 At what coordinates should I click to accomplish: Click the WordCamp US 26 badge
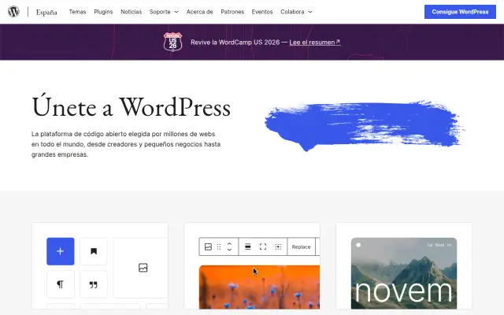pos(172,42)
